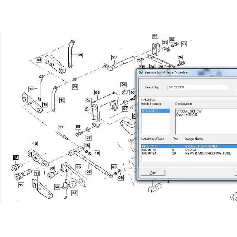
Task: Select part callout 40
Action: (35, 143)
